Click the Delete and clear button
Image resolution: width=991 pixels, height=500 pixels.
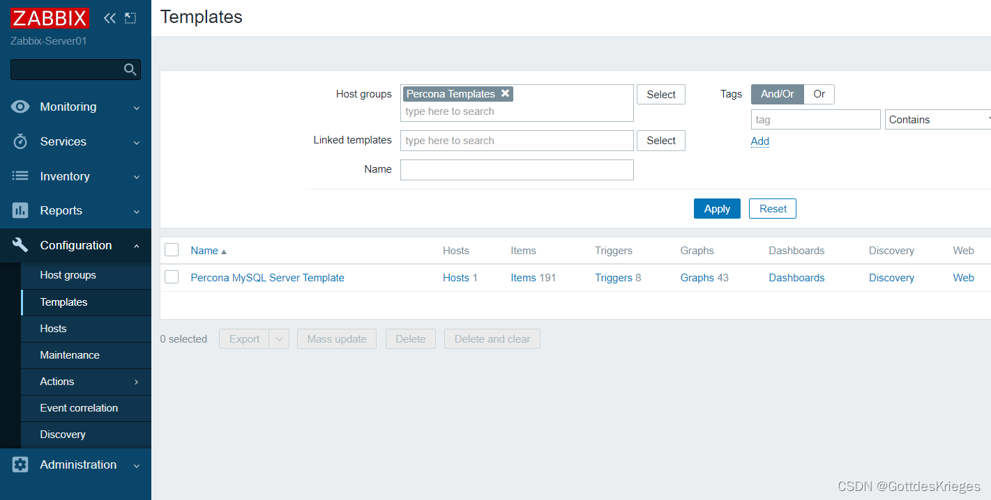492,339
